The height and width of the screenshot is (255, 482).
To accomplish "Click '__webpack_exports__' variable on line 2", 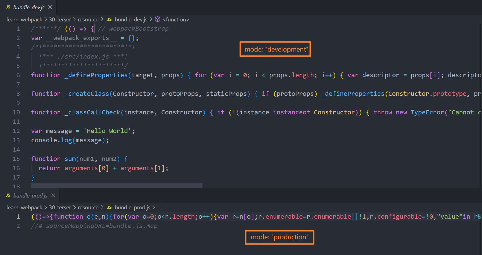I will point(81,38).
